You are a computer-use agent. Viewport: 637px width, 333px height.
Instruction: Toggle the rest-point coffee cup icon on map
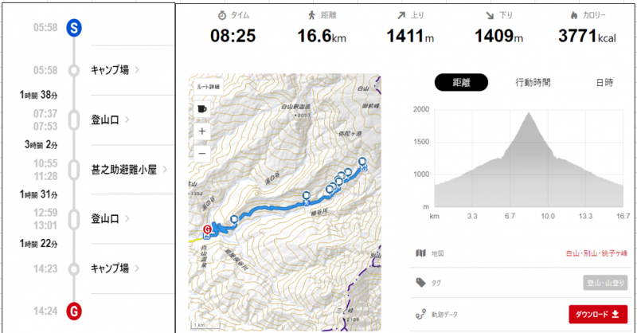click(202, 109)
